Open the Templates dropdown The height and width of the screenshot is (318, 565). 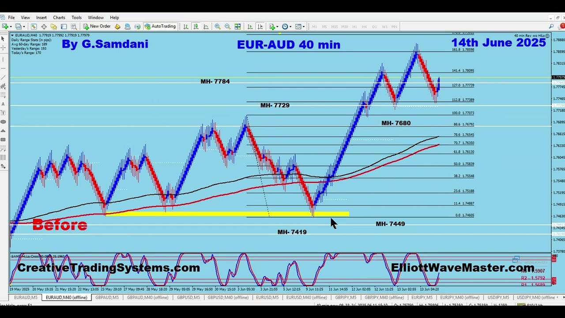click(x=300, y=26)
